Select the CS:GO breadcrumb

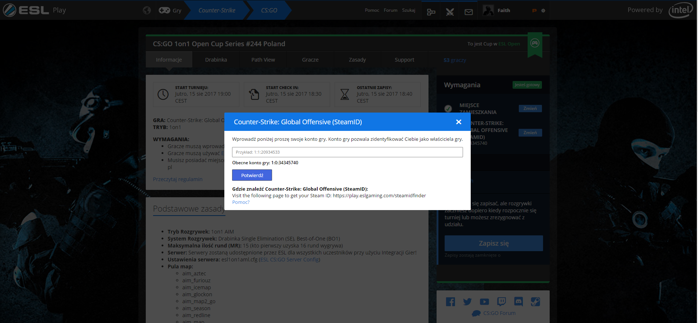269,10
